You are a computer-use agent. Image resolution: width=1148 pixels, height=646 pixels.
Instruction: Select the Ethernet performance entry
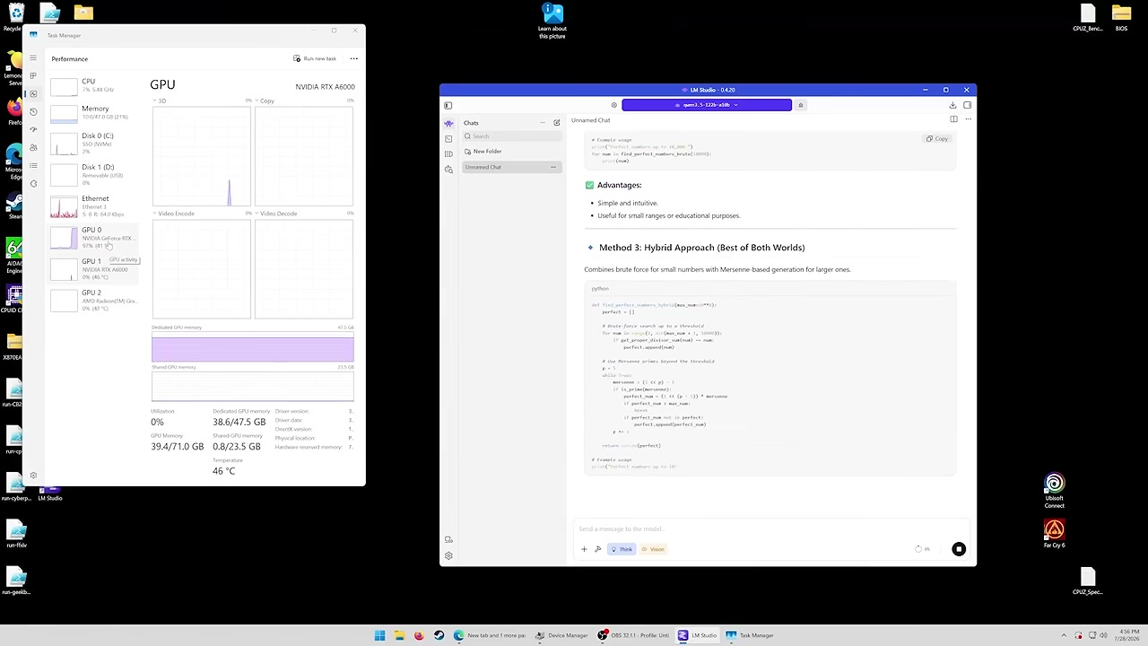click(93, 206)
